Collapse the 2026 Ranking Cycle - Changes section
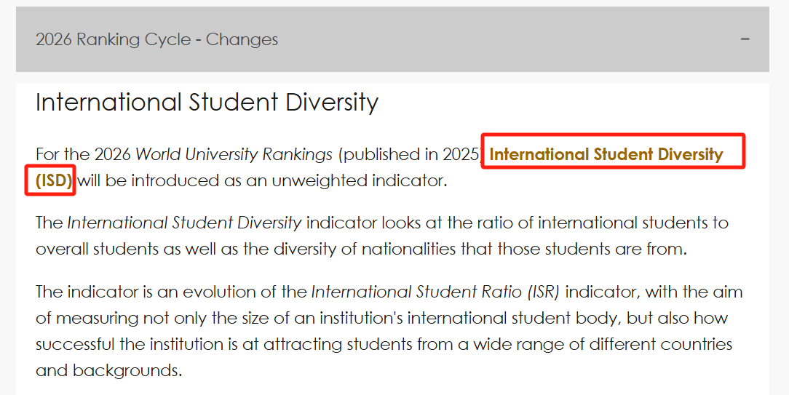Screen dimensions: 789x395 pyautogui.click(x=392, y=39)
